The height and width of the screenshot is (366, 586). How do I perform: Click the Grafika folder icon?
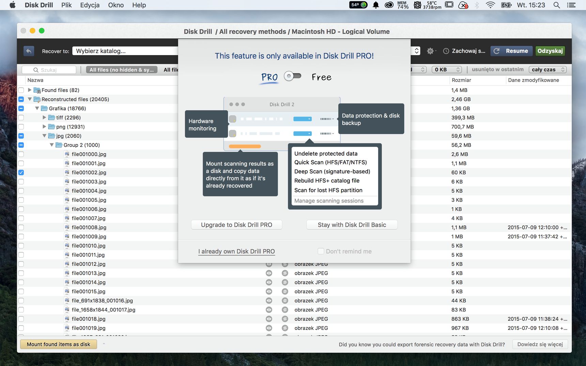pyautogui.click(x=44, y=108)
